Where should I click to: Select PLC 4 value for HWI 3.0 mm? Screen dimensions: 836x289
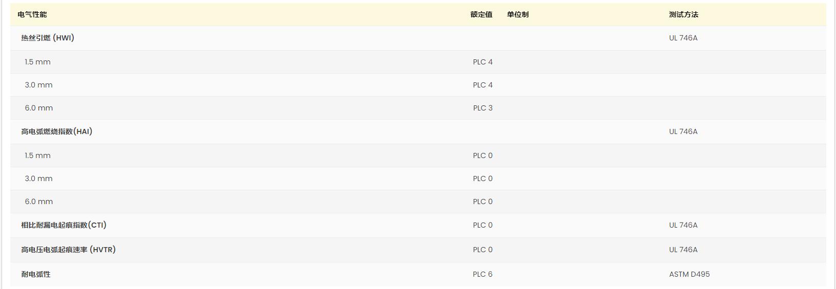483,85
